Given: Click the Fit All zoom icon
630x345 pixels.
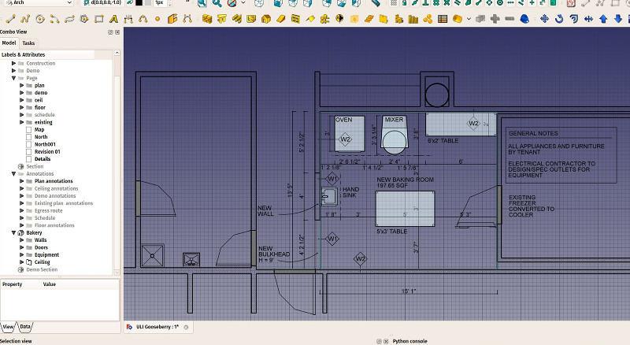Looking at the screenshot, I should point(202,3).
